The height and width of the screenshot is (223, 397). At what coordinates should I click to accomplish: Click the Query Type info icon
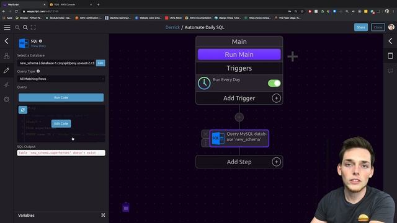pyautogui.click(x=38, y=71)
